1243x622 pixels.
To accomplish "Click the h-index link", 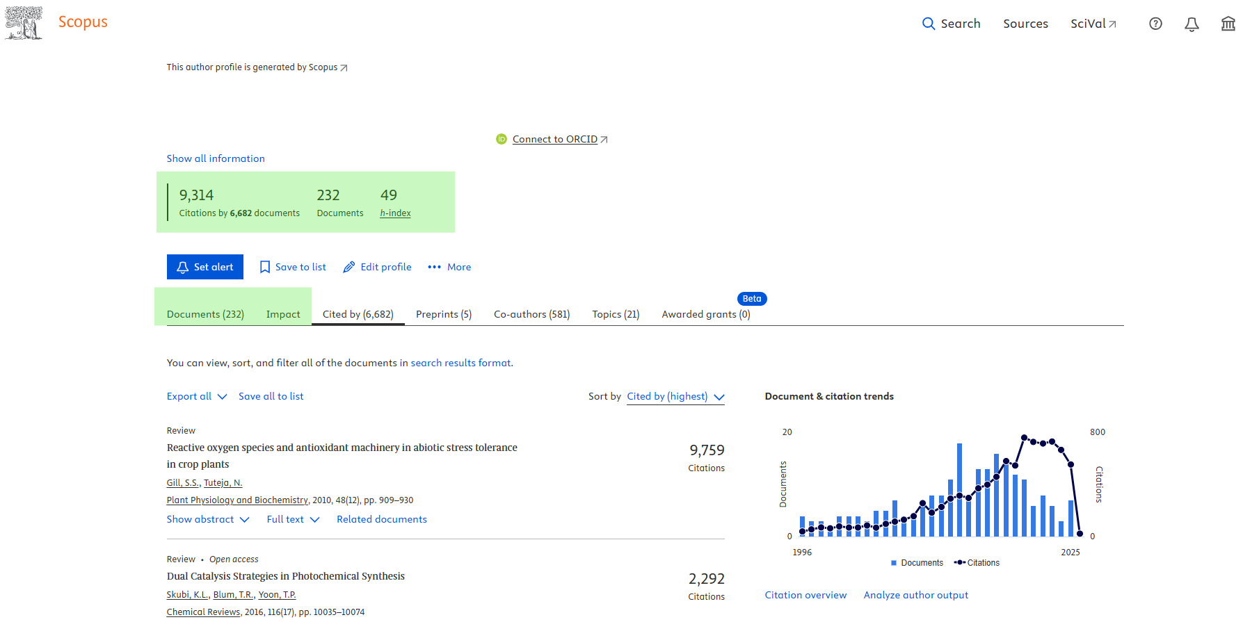I will coord(395,213).
